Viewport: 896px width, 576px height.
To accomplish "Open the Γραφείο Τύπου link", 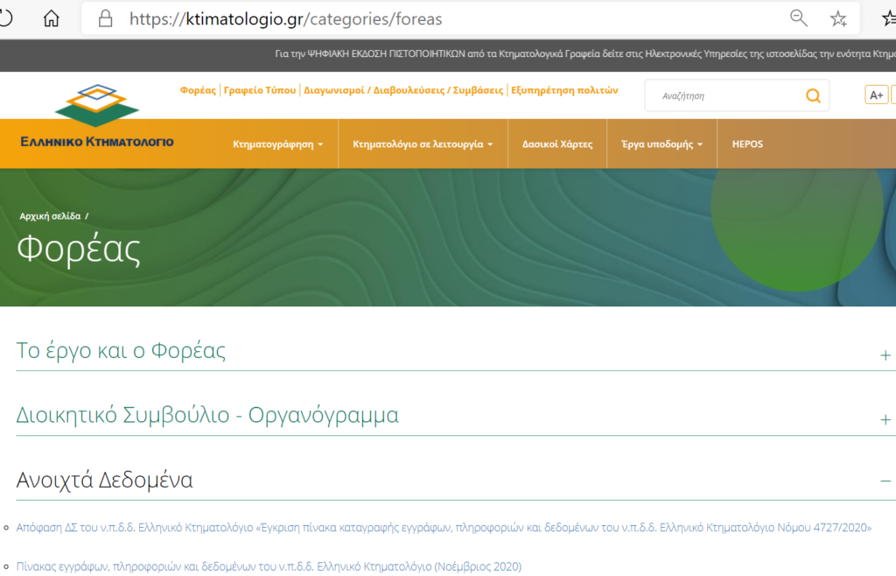I will (259, 90).
